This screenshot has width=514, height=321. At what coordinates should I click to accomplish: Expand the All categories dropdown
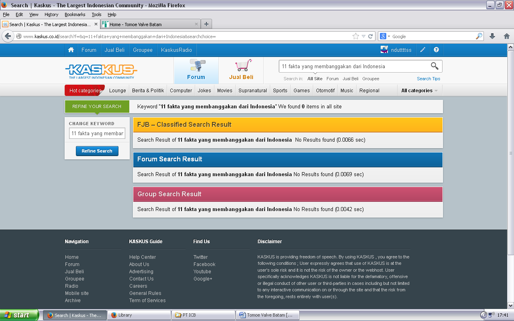pos(420,91)
